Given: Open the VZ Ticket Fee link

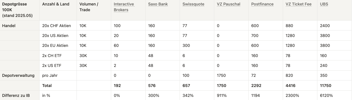Looking at the screenshot, I should pyautogui.click(x=299, y=4).
